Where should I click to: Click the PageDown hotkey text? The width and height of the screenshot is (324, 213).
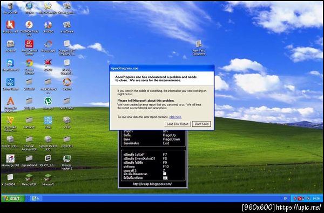point(171,139)
